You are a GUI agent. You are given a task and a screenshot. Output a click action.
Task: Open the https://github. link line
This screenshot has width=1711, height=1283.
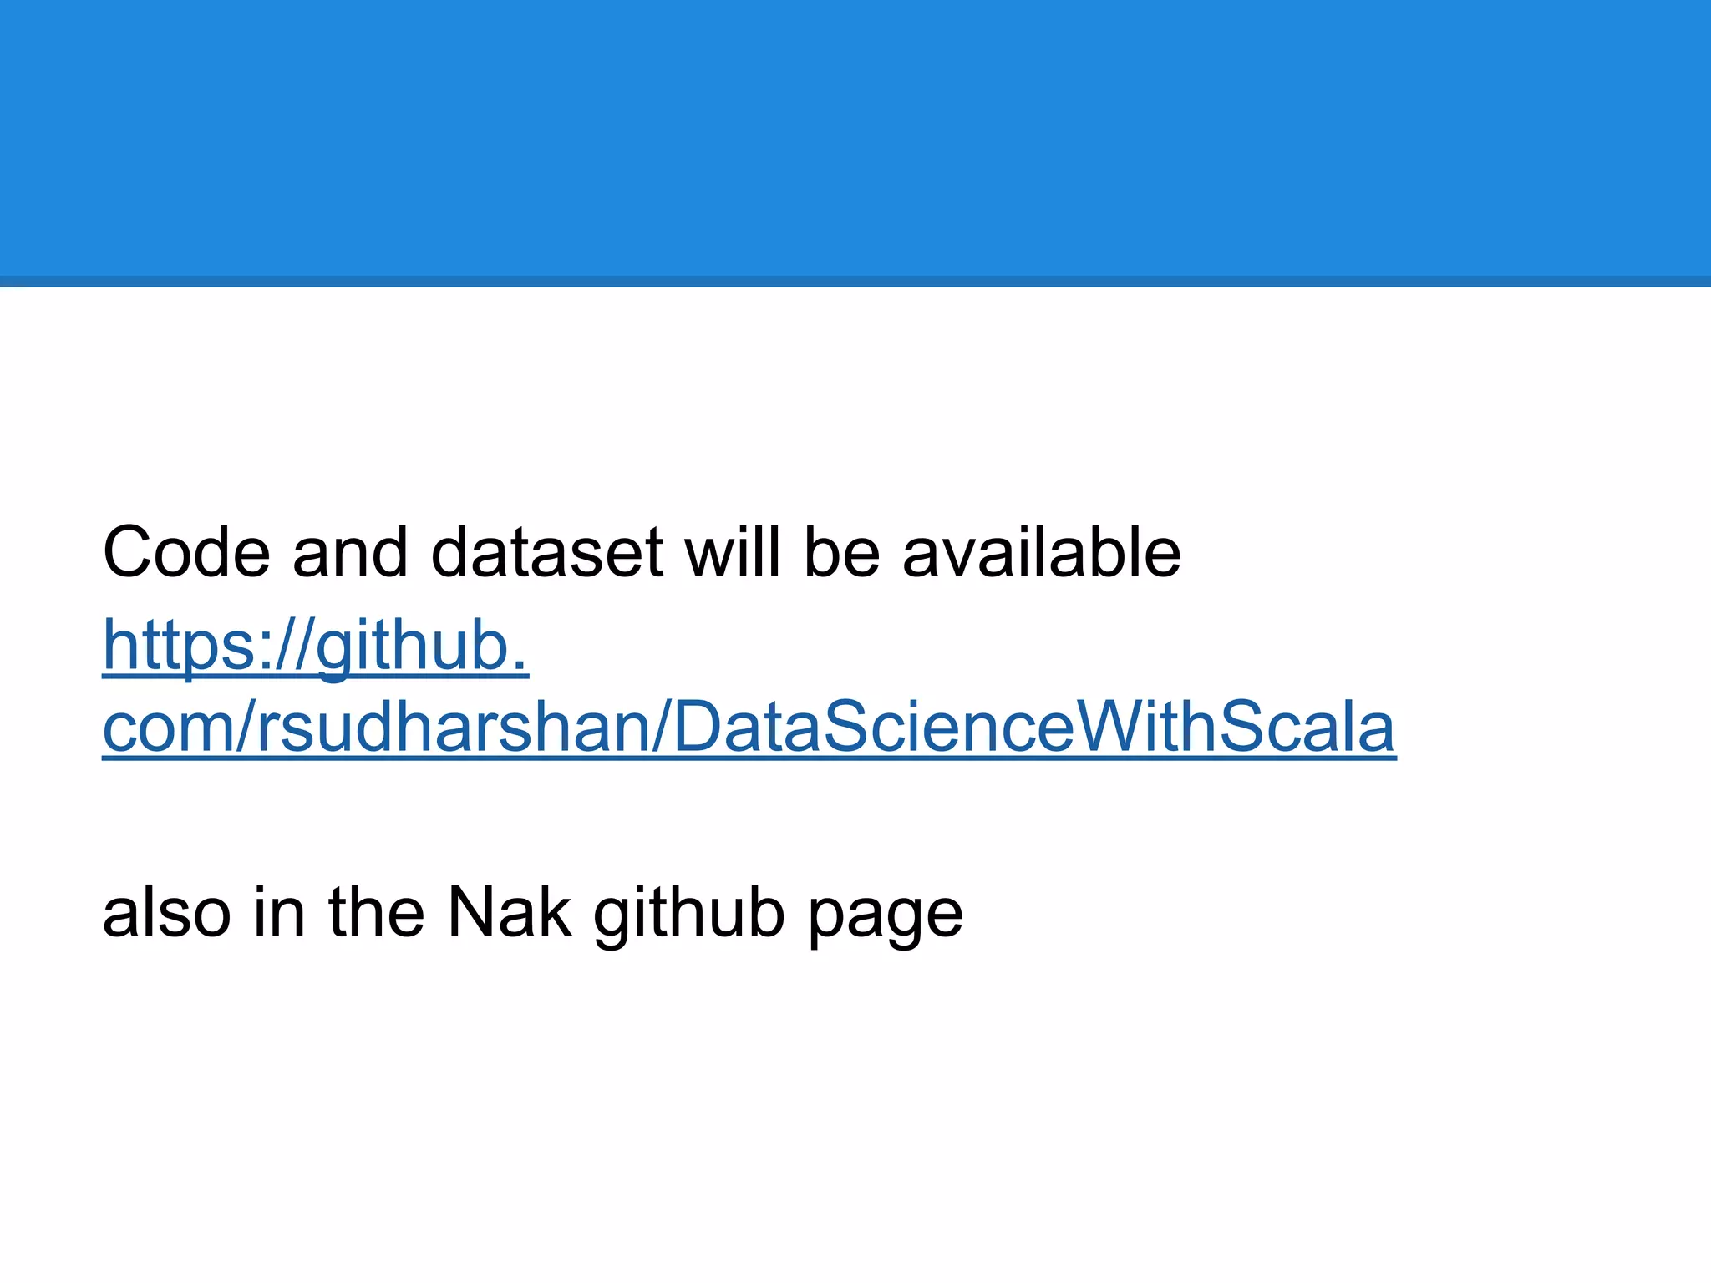point(316,645)
